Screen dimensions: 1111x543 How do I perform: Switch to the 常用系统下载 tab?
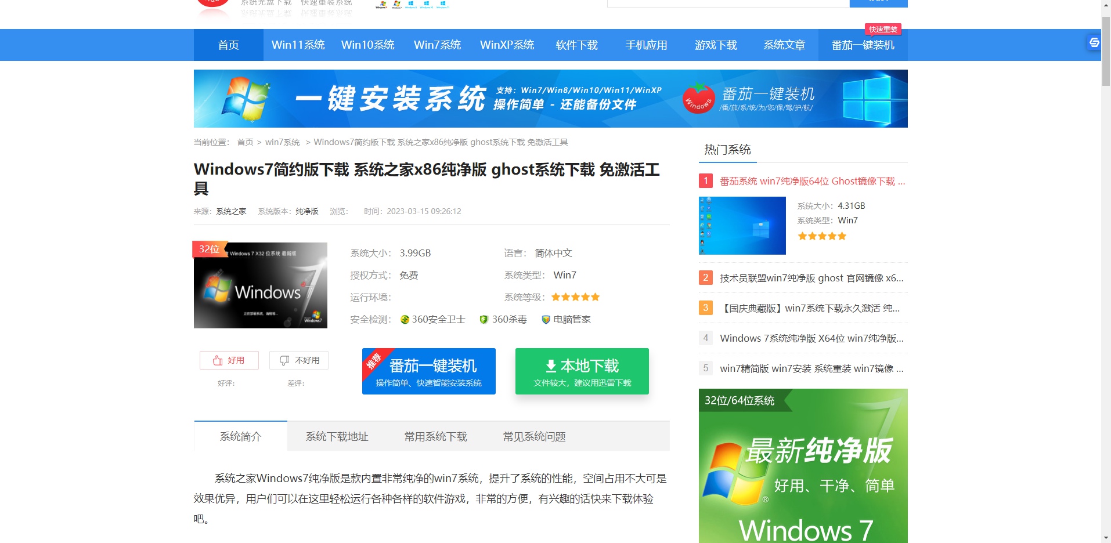(x=436, y=436)
